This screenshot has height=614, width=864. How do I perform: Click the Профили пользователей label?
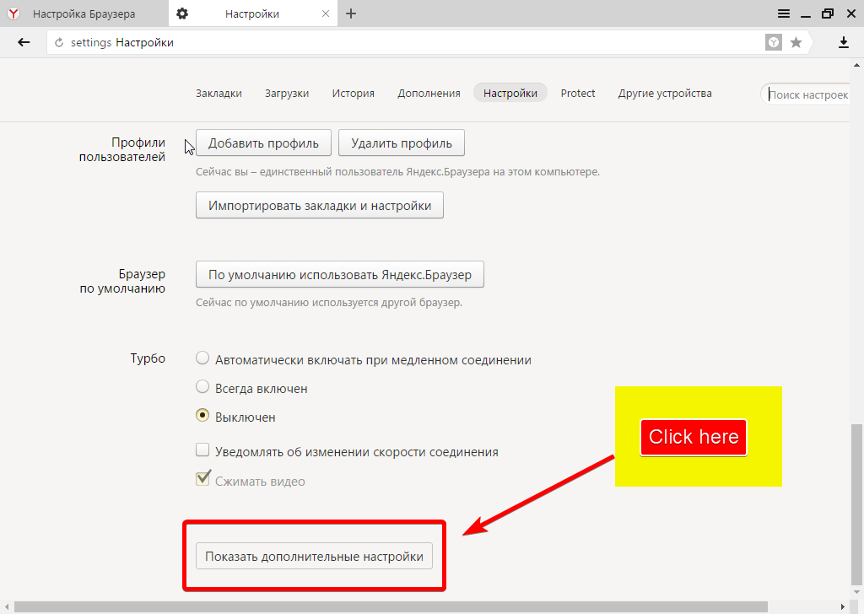click(x=122, y=150)
